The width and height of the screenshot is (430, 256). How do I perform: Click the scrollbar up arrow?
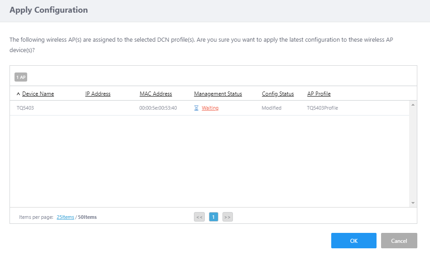coord(413,105)
